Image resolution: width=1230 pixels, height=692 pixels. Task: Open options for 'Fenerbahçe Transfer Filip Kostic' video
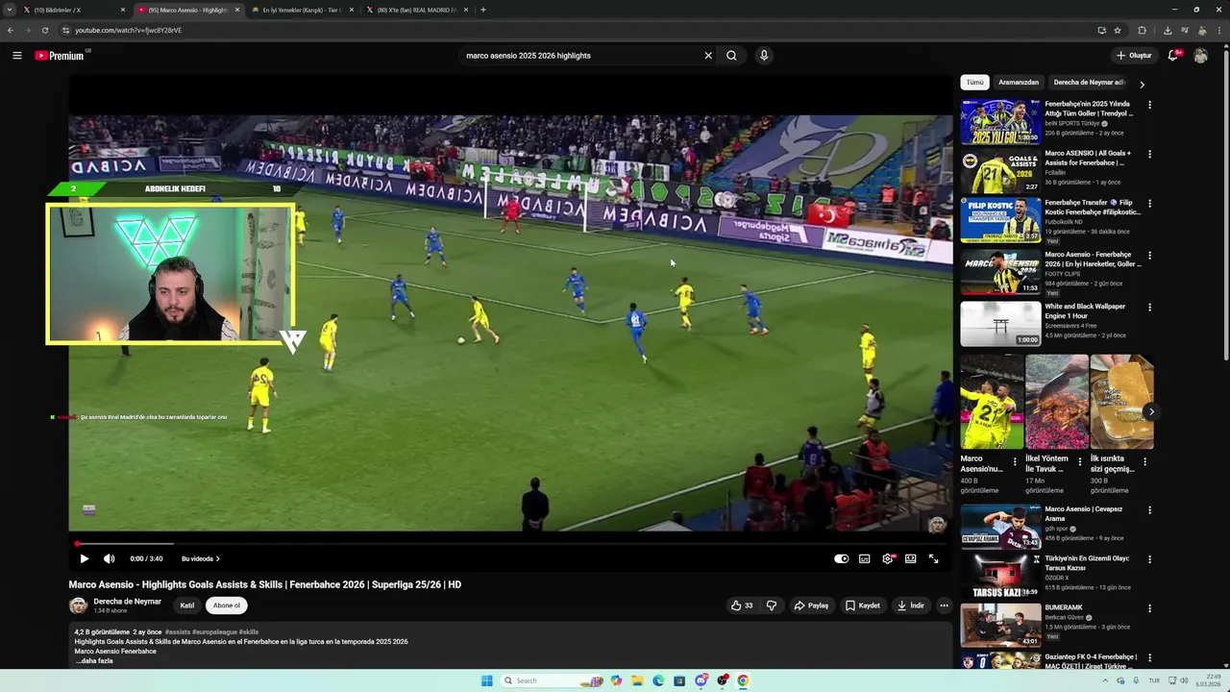coord(1149,204)
